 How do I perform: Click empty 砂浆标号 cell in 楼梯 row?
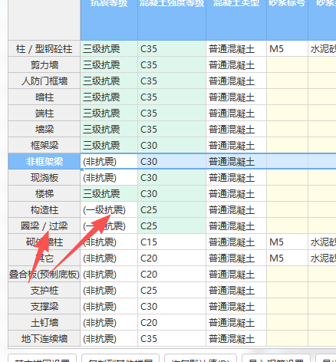click(x=288, y=193)
